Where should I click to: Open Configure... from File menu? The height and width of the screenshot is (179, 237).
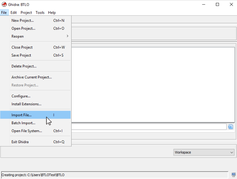click(x=35, y=96)
